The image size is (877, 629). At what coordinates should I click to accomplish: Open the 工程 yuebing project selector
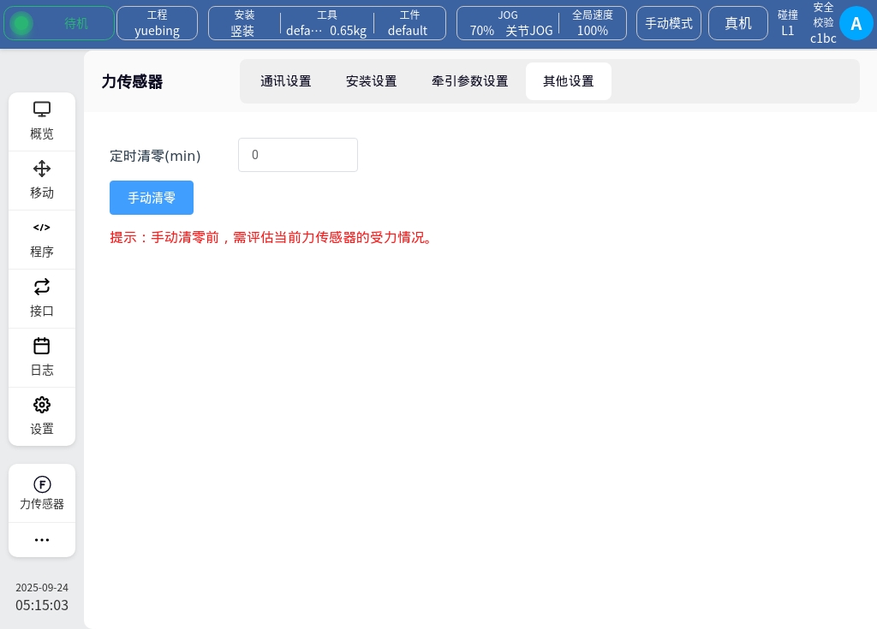(157, 23)
